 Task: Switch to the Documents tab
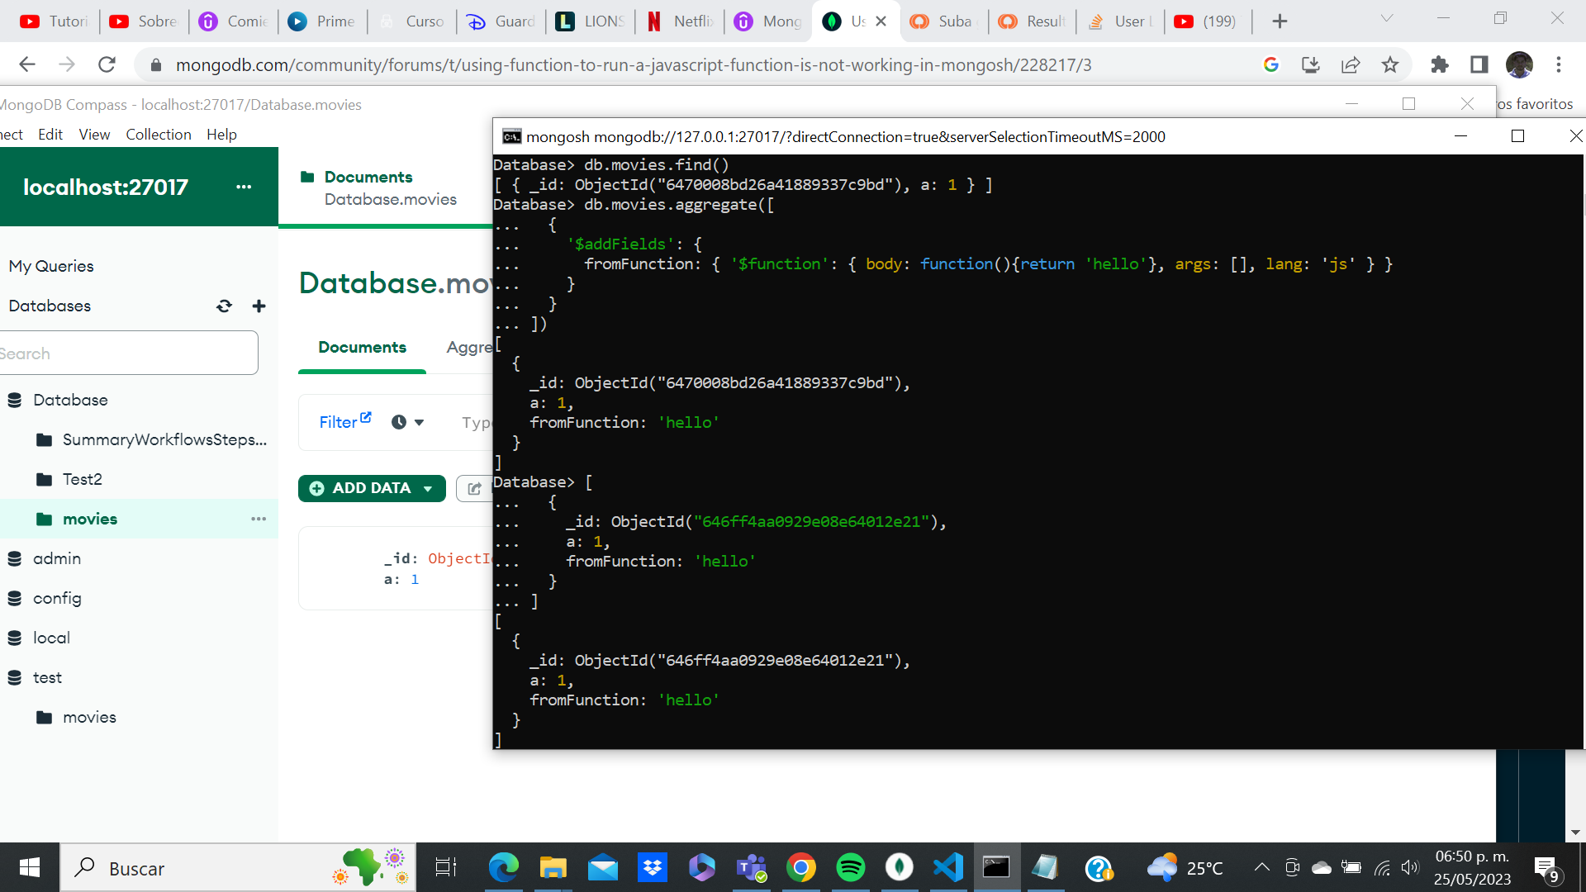tap(362, 348)
